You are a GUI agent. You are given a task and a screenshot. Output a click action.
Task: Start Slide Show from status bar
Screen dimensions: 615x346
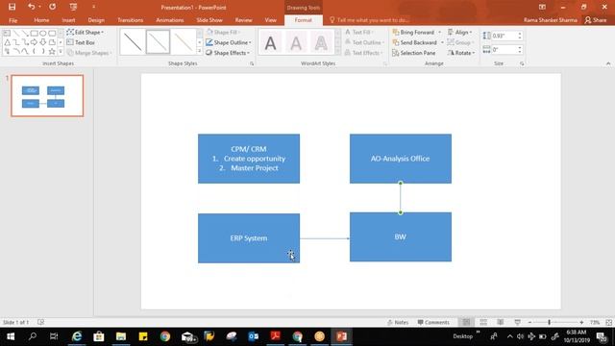[x=518, y=323]
